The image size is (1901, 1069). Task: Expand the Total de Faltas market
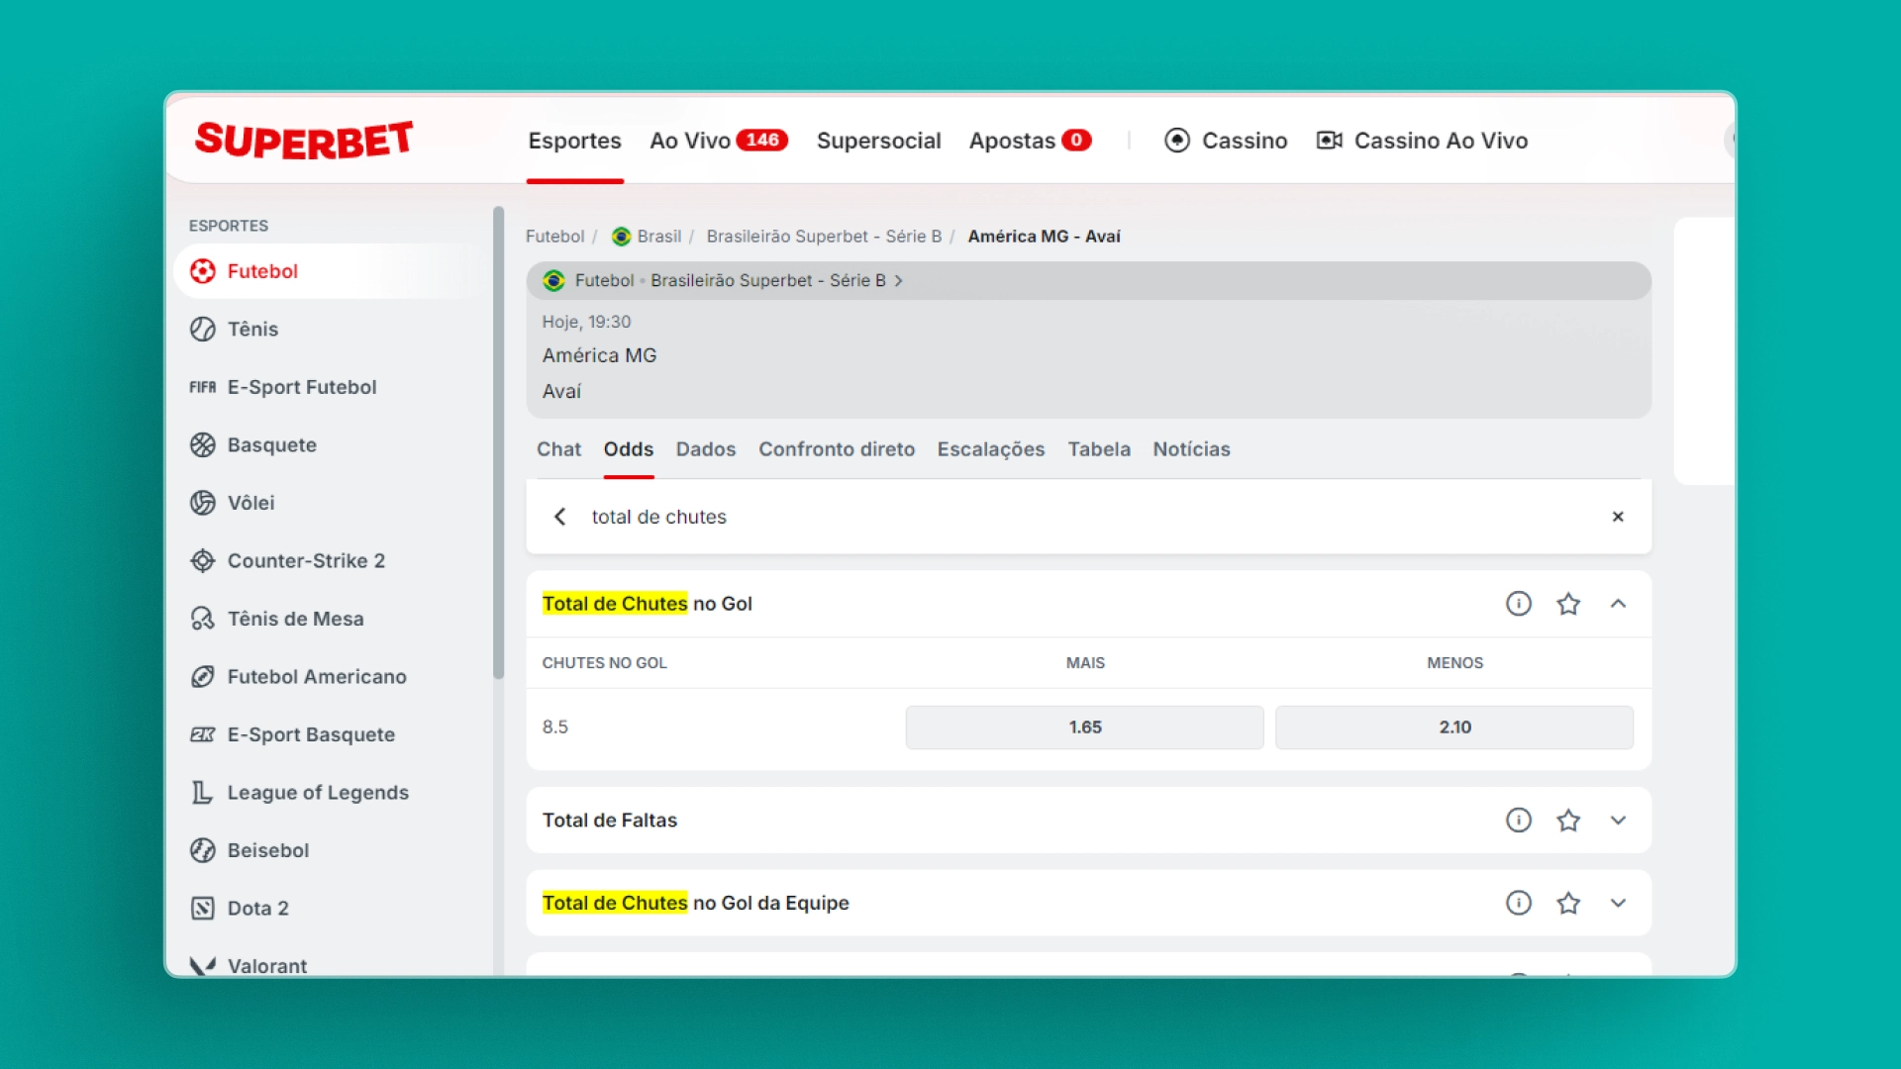(1618, 820)
